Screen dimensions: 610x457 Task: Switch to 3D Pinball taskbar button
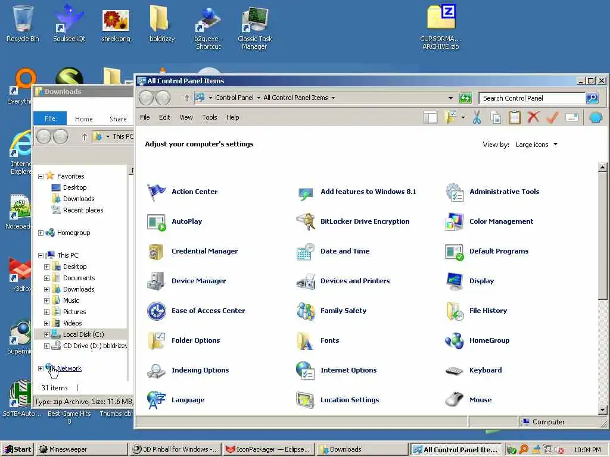point(176,449)
